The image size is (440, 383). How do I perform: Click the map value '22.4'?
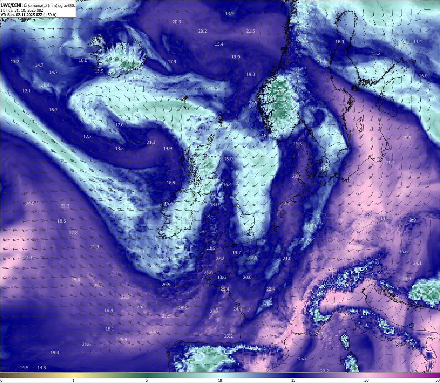click(271, 289)
